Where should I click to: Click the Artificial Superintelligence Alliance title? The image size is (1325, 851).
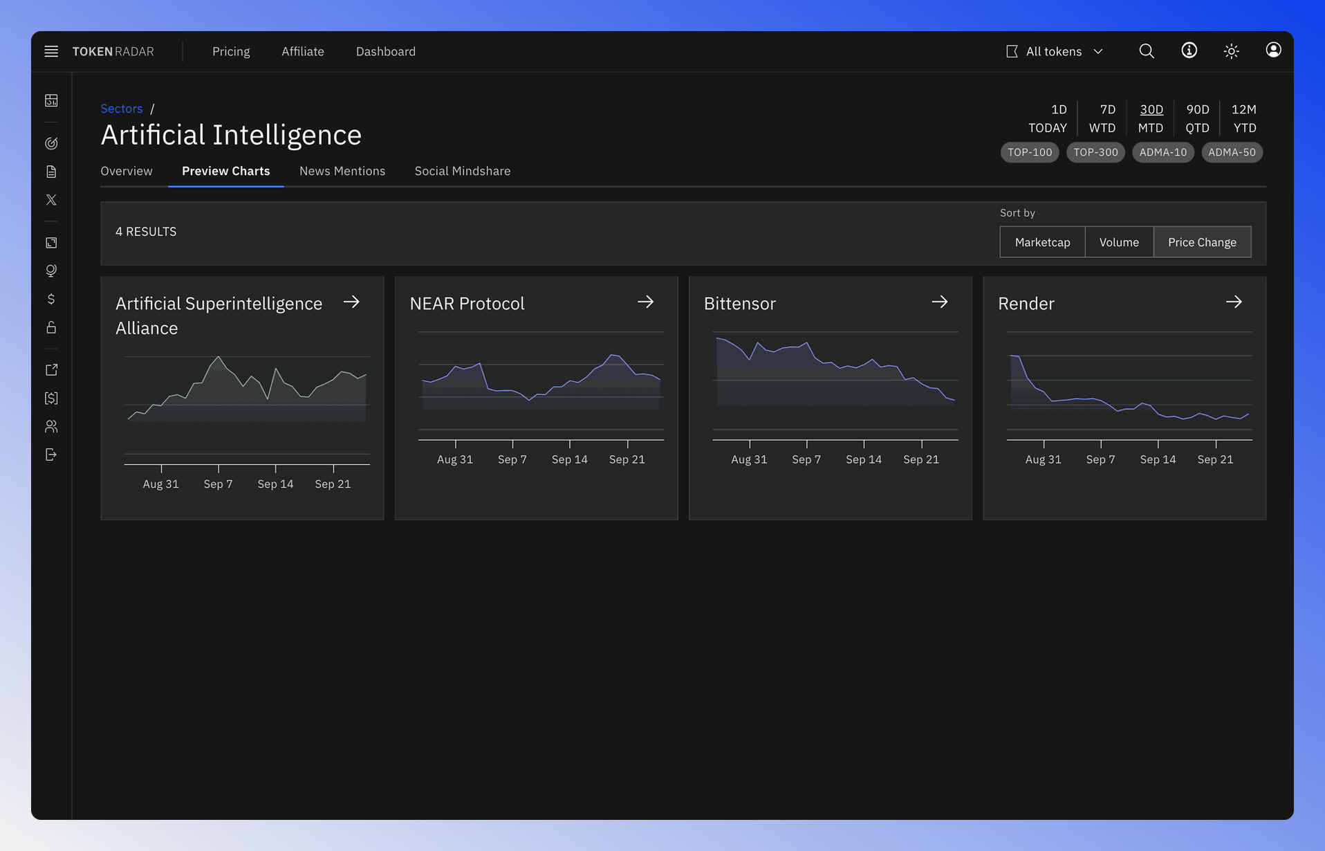(219, 315)
